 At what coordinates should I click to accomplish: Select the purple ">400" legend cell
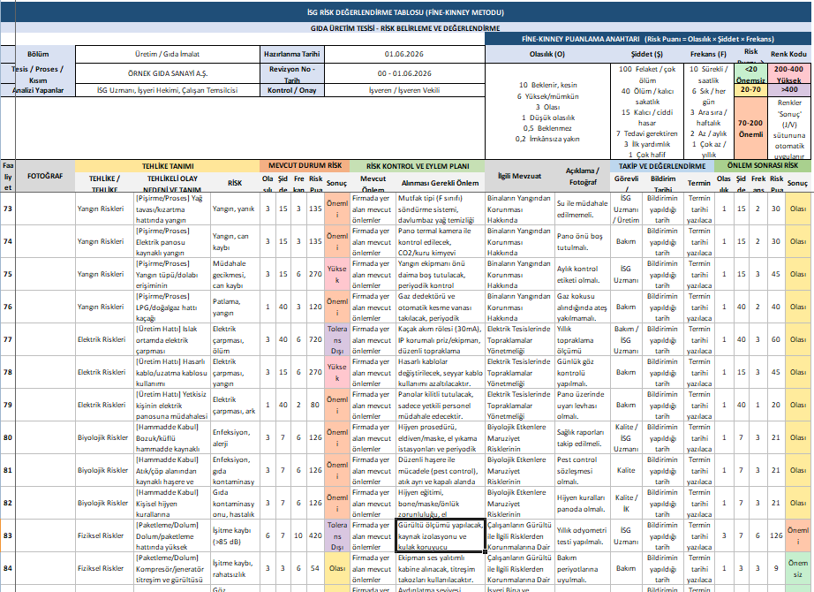click(x=788, y=90)
